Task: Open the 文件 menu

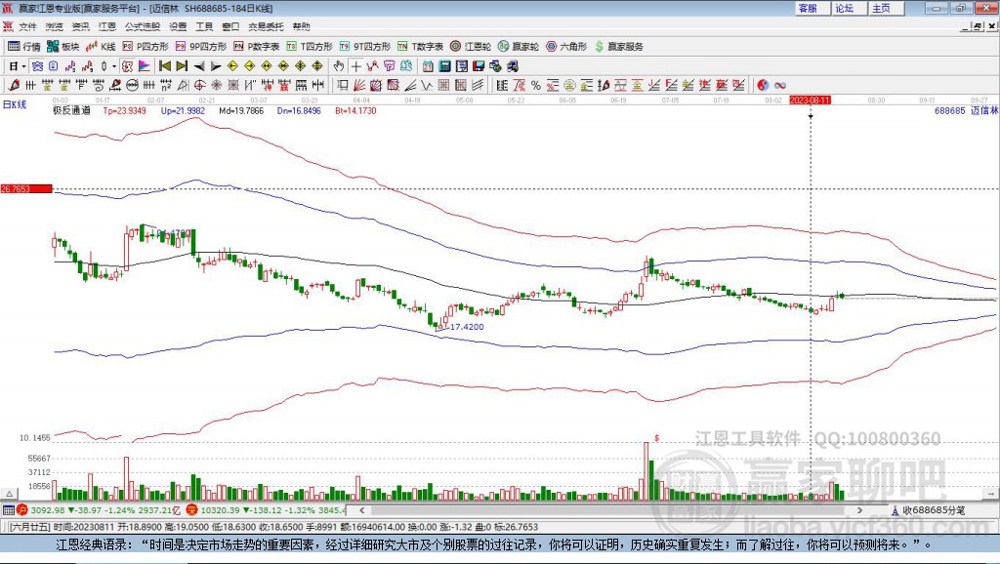Action: click(x=28, y=26)
